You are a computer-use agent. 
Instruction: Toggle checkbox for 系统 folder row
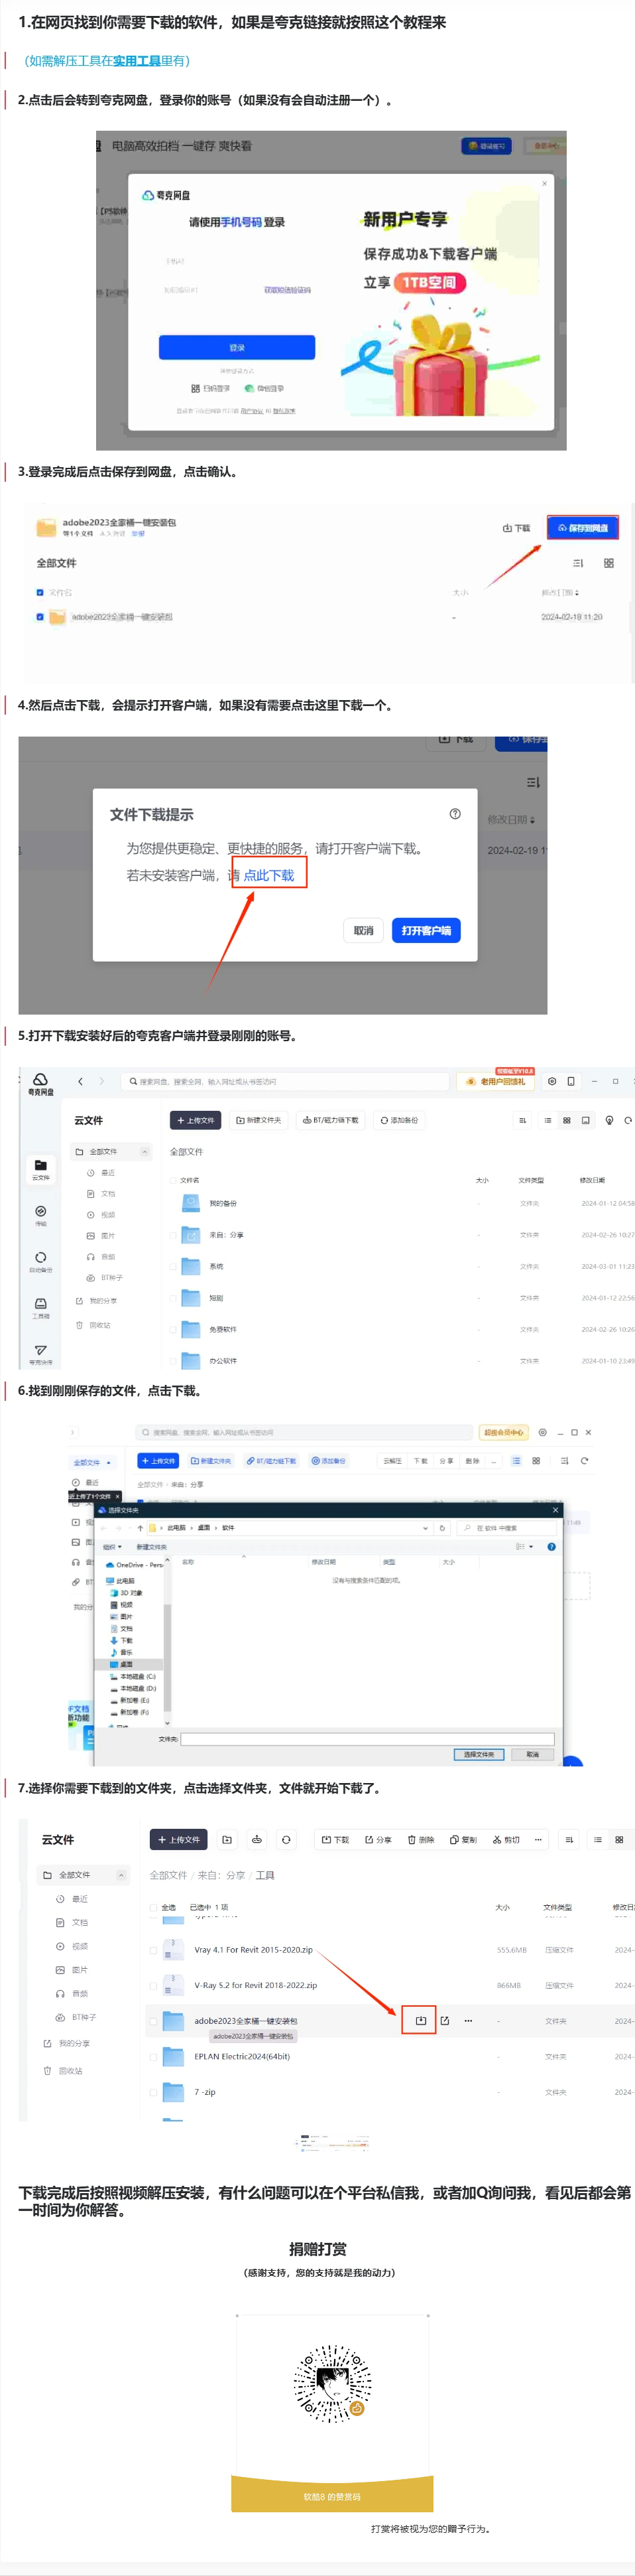point(173,1266)
